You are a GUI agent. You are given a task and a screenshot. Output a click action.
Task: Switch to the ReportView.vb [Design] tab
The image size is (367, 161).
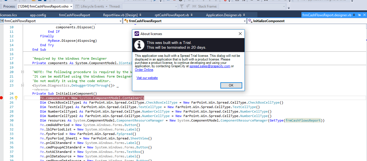(120, 15)
